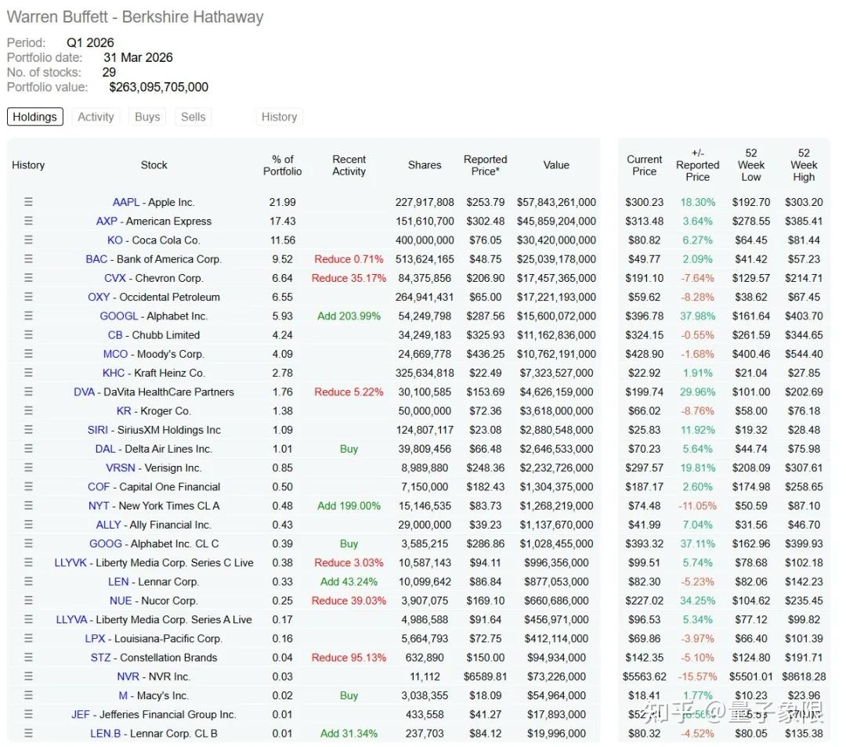
Task: Open LLYVK Liberty Media ticker link
Action: [x=70, y=562]
